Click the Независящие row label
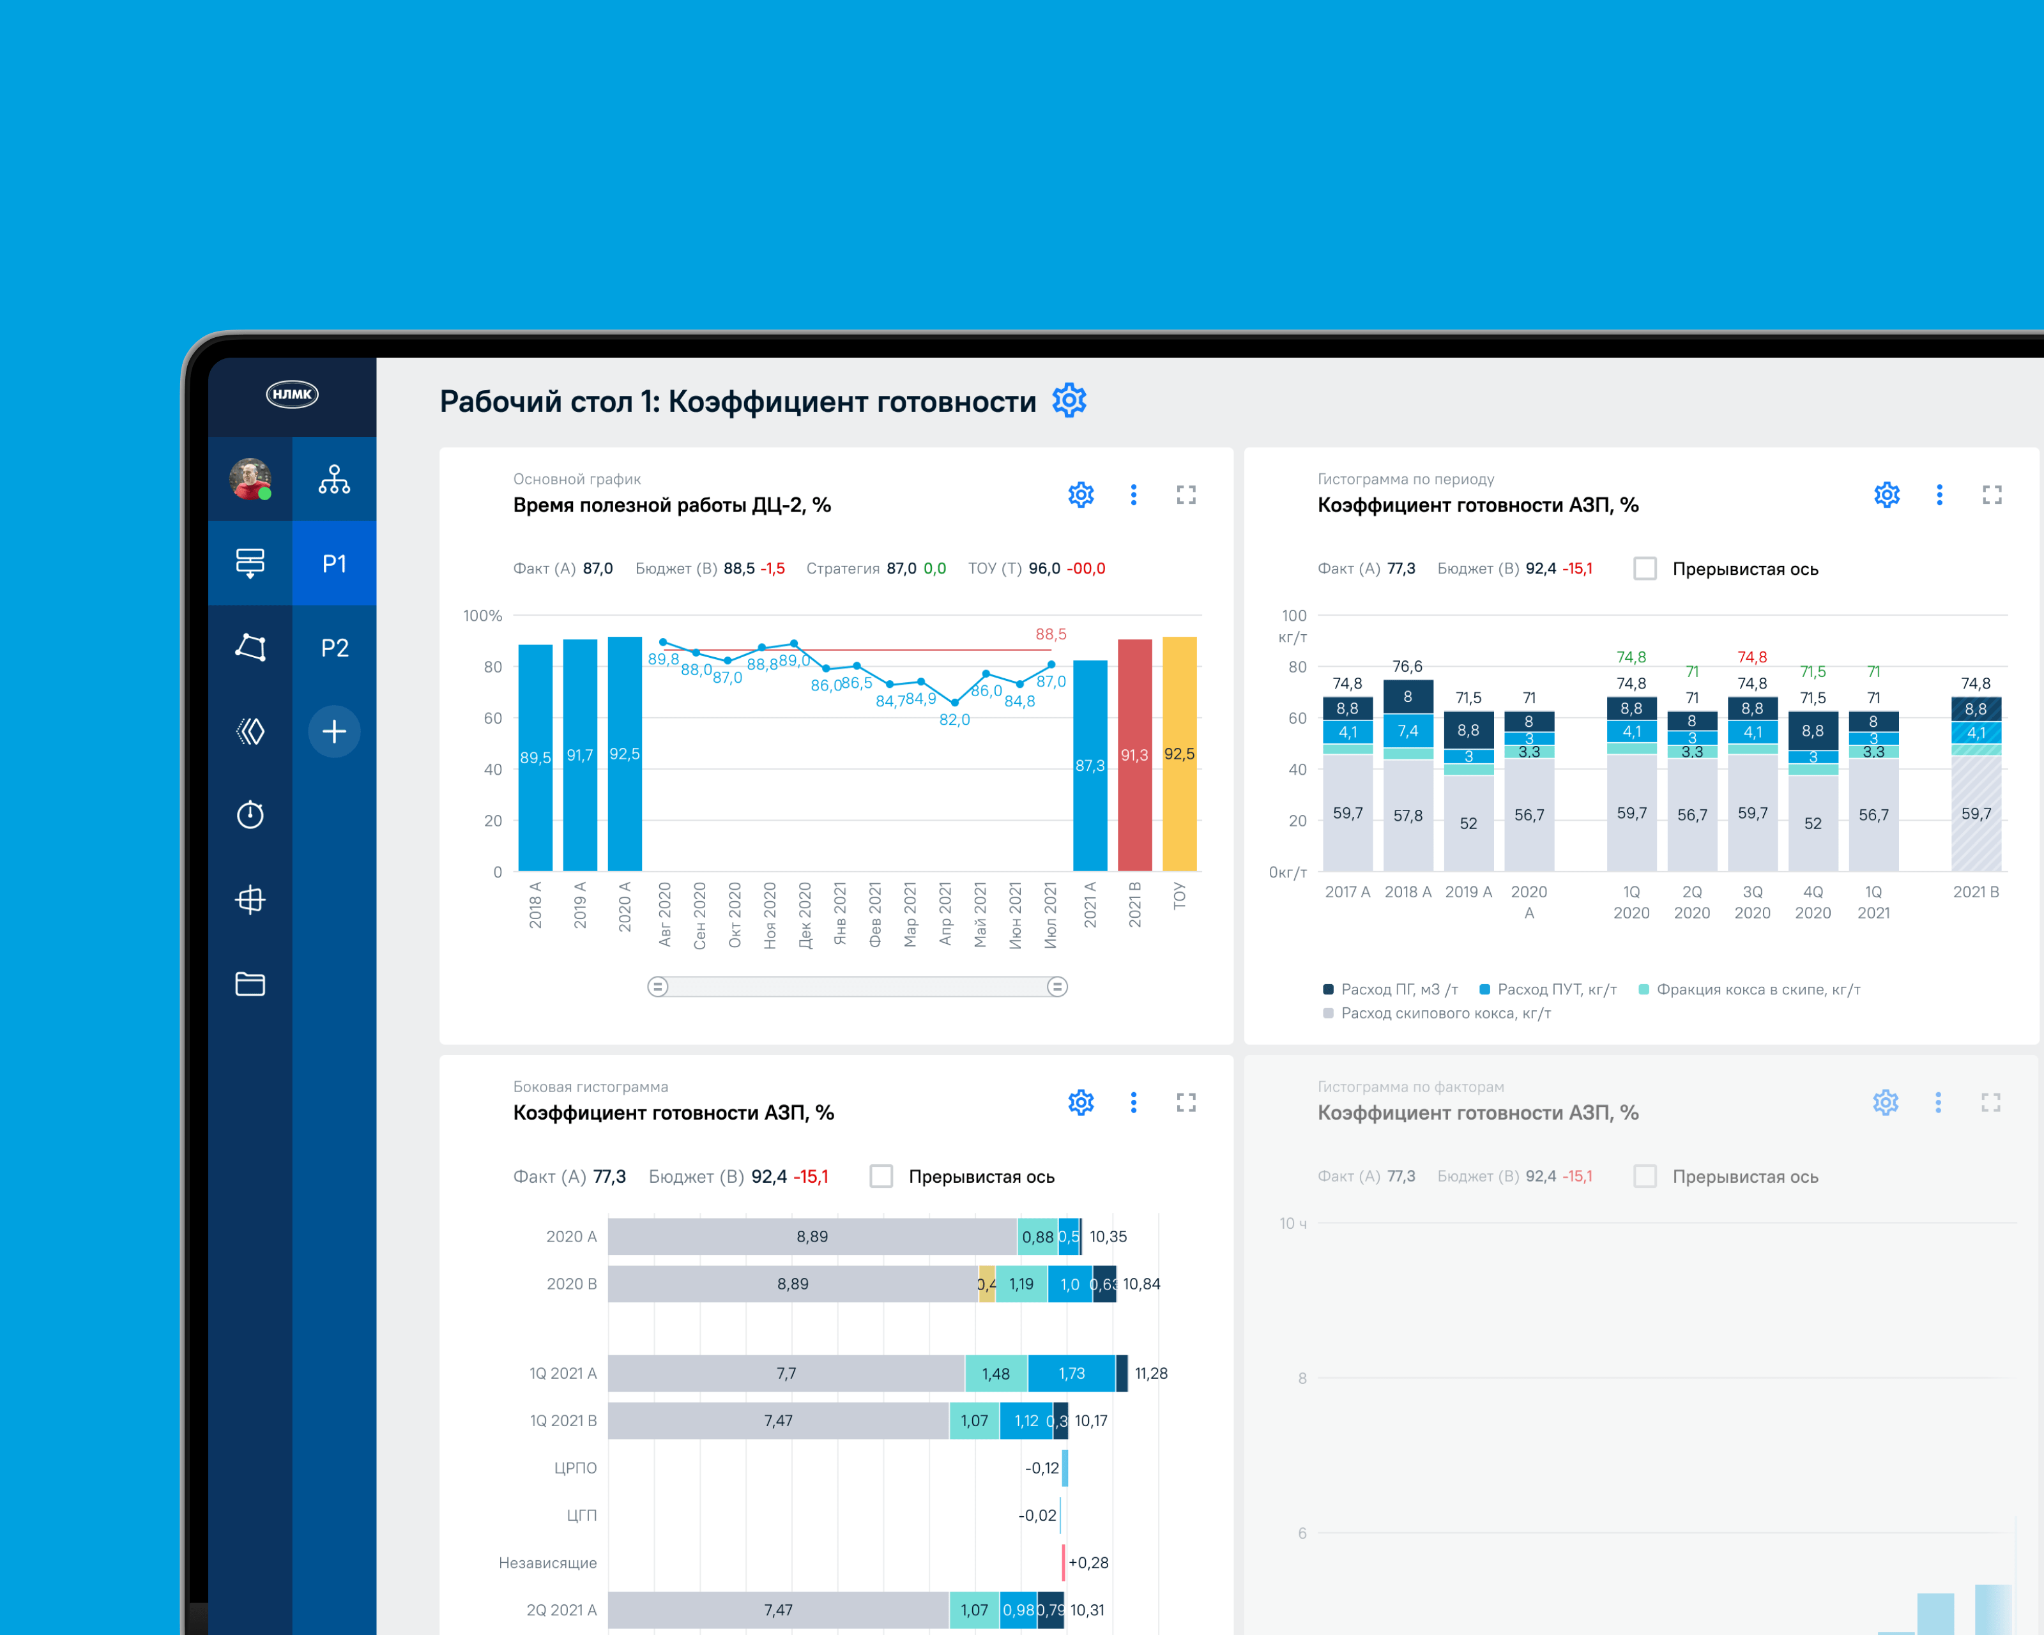2044x1635 pixels. point(548,1562)
